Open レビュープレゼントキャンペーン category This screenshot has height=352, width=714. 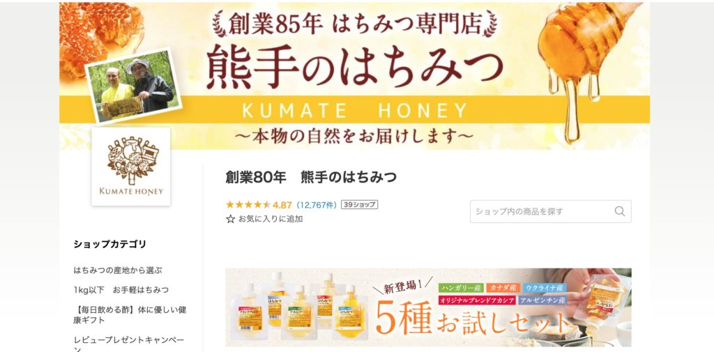pyautogui.click(x=129, y=345)
